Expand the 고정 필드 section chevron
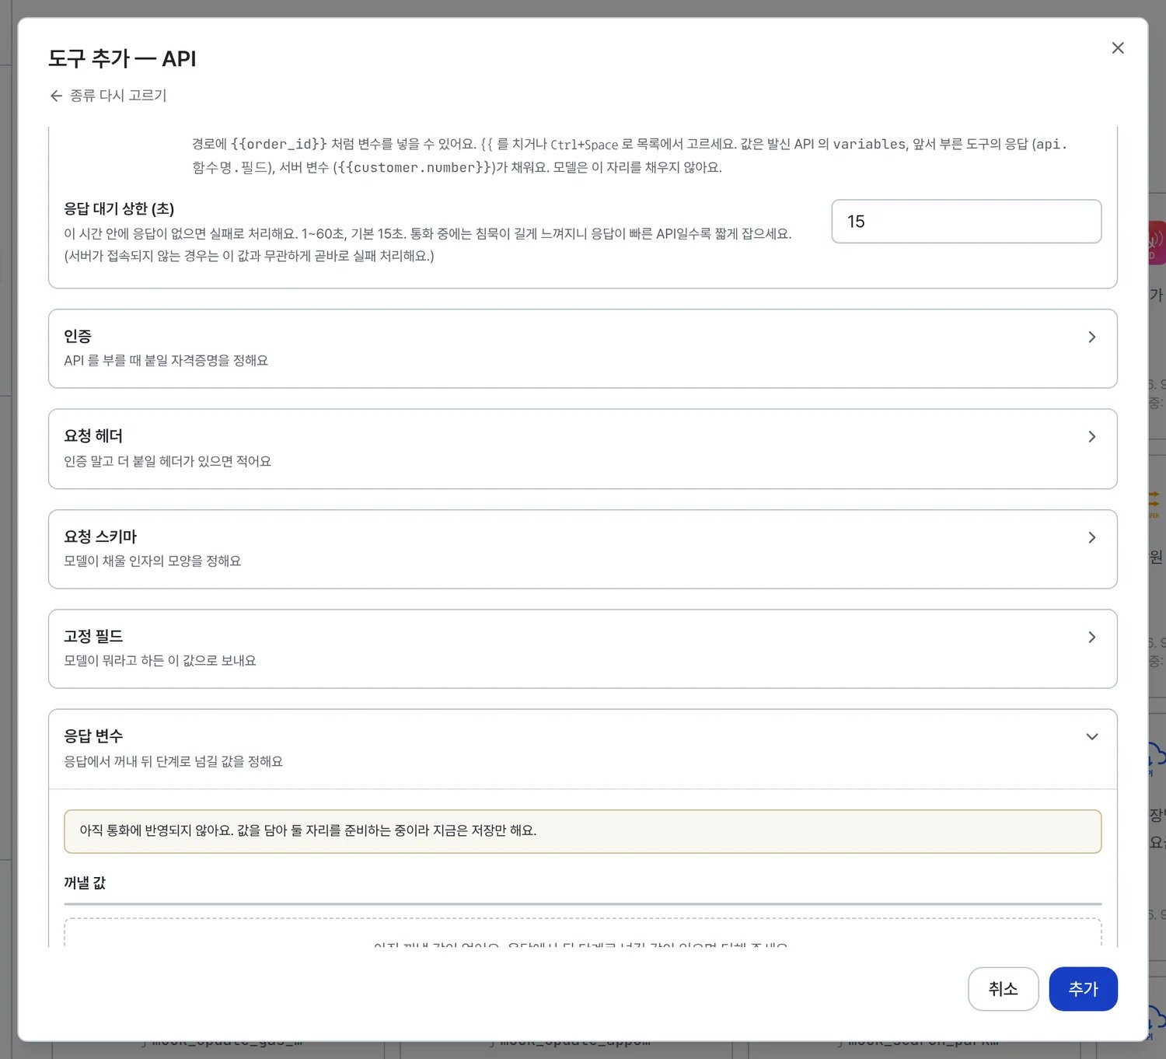The image size is (1166, 1059). pos(1092,637)
